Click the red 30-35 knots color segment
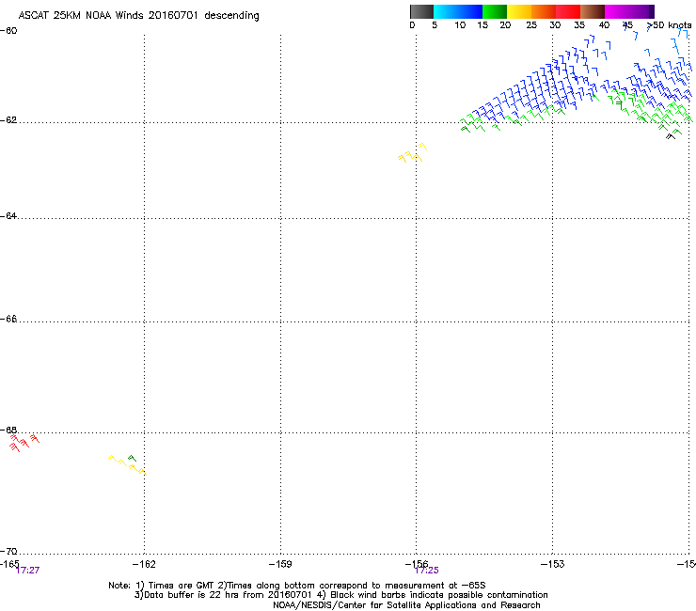 (568, 11)
